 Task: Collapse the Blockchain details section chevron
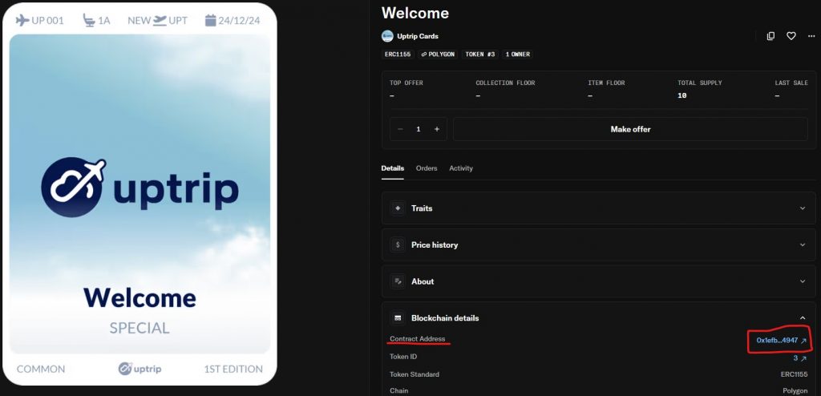(x=803, y=318)
